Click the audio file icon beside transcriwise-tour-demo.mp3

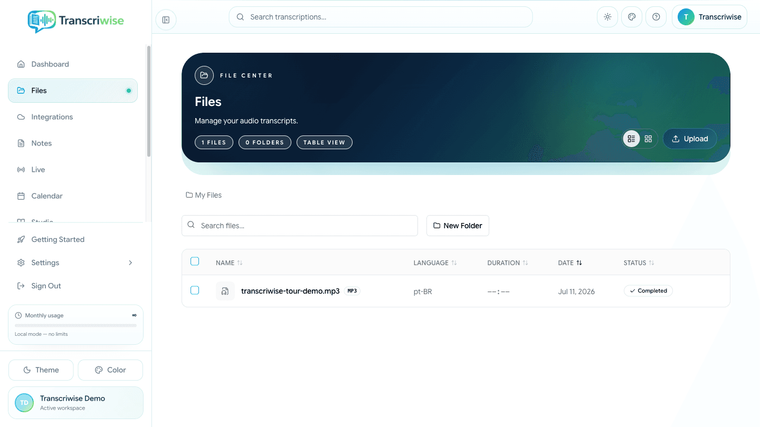tap(225, 291)
